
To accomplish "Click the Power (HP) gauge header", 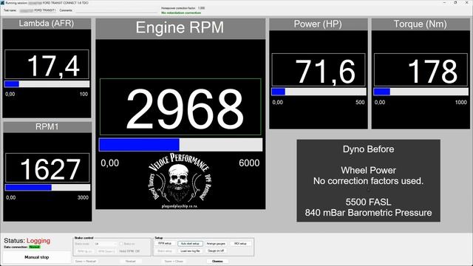I will coord(319,24).
